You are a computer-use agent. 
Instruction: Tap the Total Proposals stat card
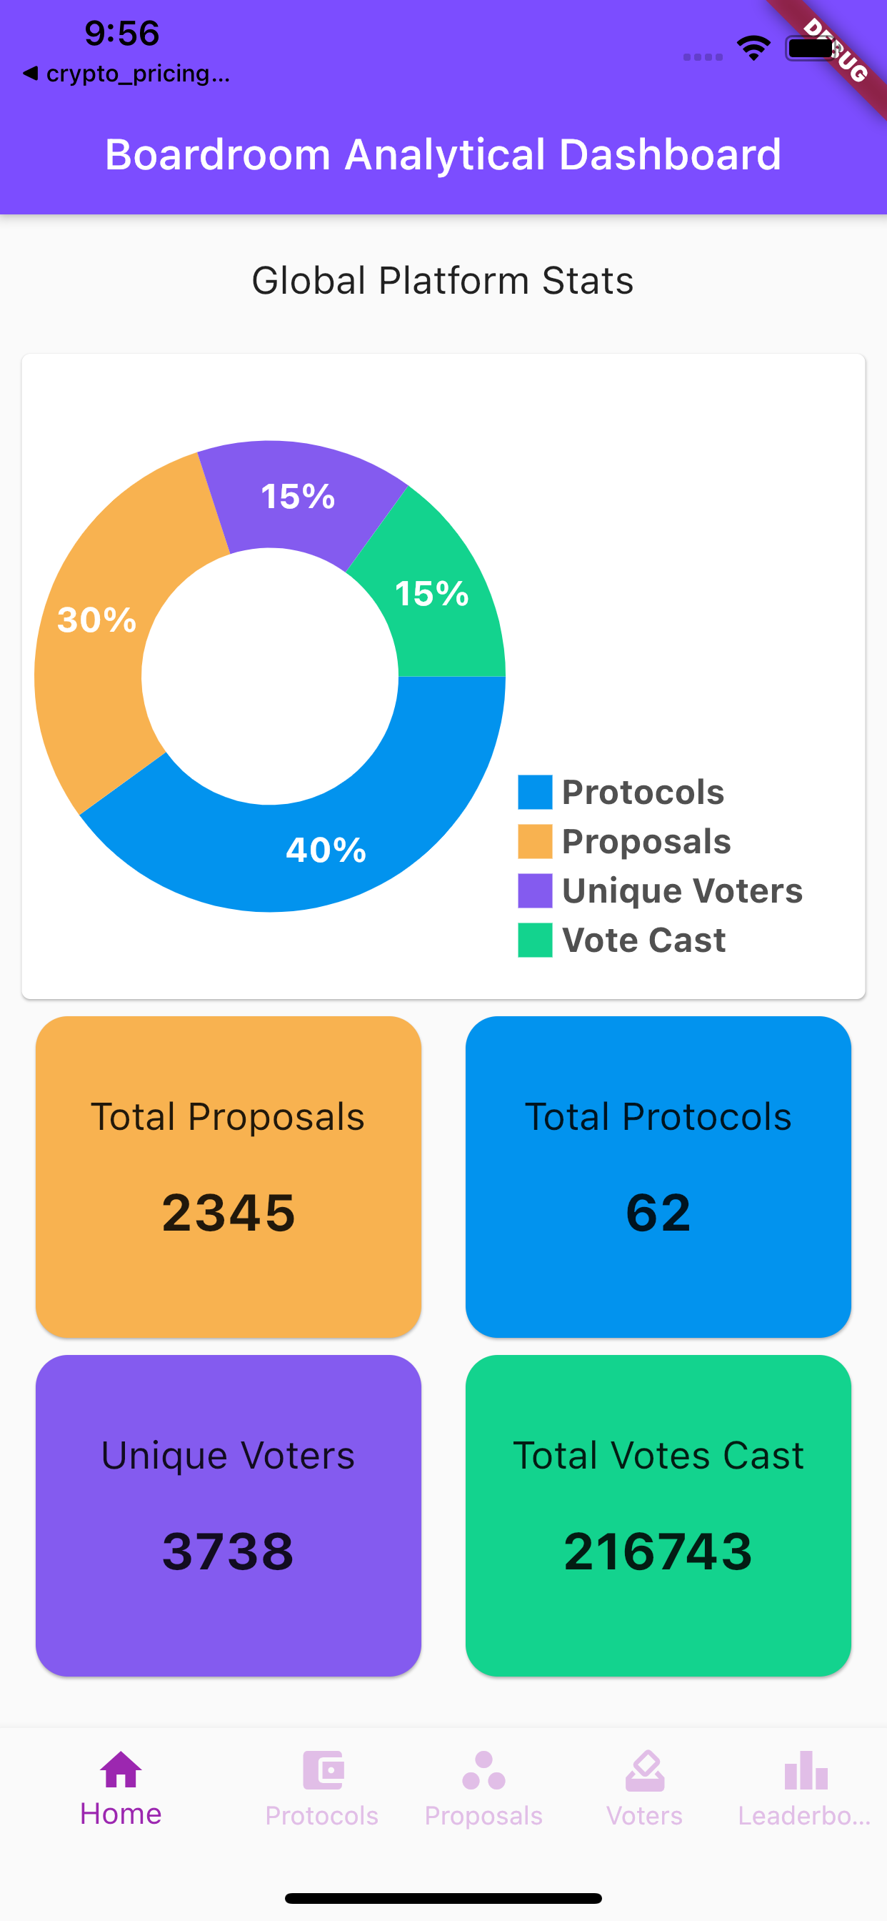(x=228, y=1178)
